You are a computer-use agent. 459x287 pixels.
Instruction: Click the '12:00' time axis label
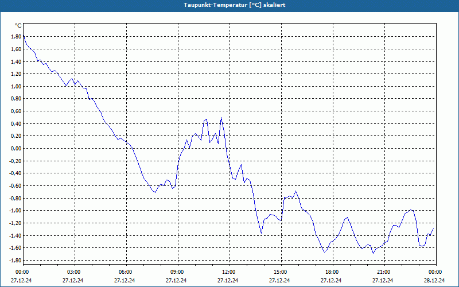[228, 272]
